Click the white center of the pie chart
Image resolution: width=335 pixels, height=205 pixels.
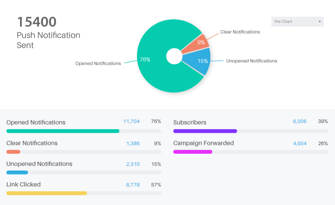point(173,56)
